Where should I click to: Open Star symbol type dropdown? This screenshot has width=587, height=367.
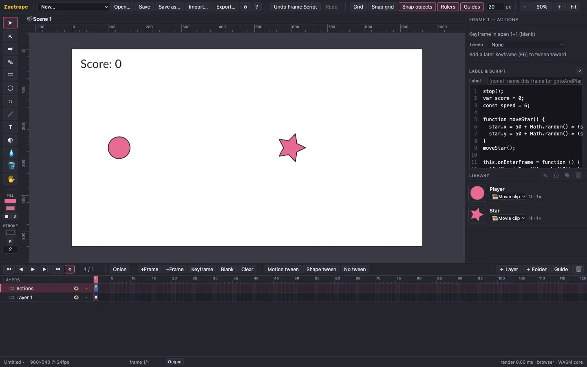point(508,218)
